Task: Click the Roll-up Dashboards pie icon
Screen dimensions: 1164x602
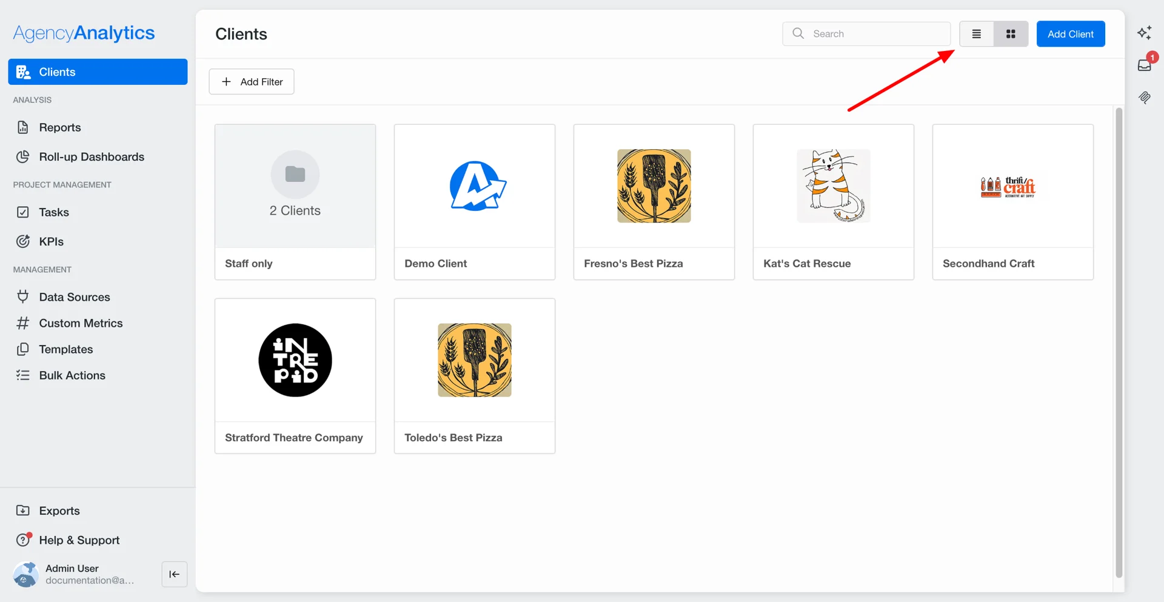Action: [23, 157]
